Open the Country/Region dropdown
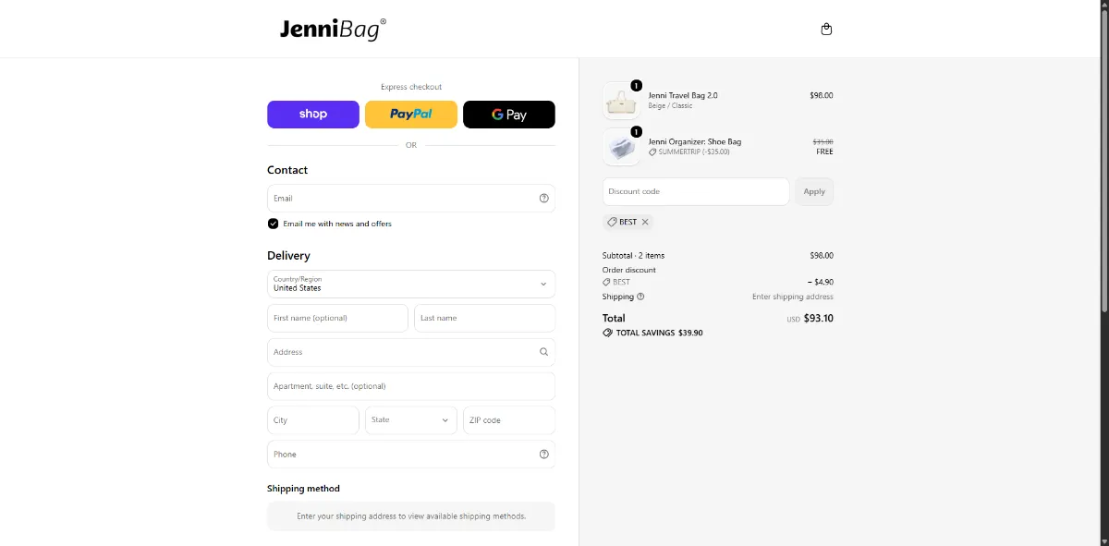The width and height of the screenshot is (1109, 546). pyautogui.click(x=411, y=284)
